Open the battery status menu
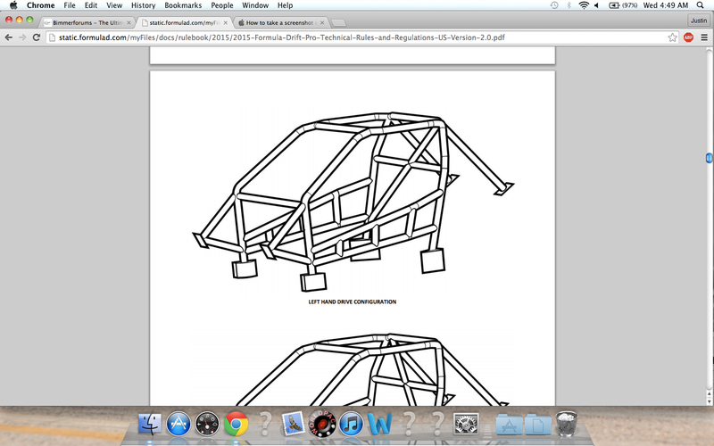Image resolution: width=714 pixels, height=446 pixels. point(622,5)
